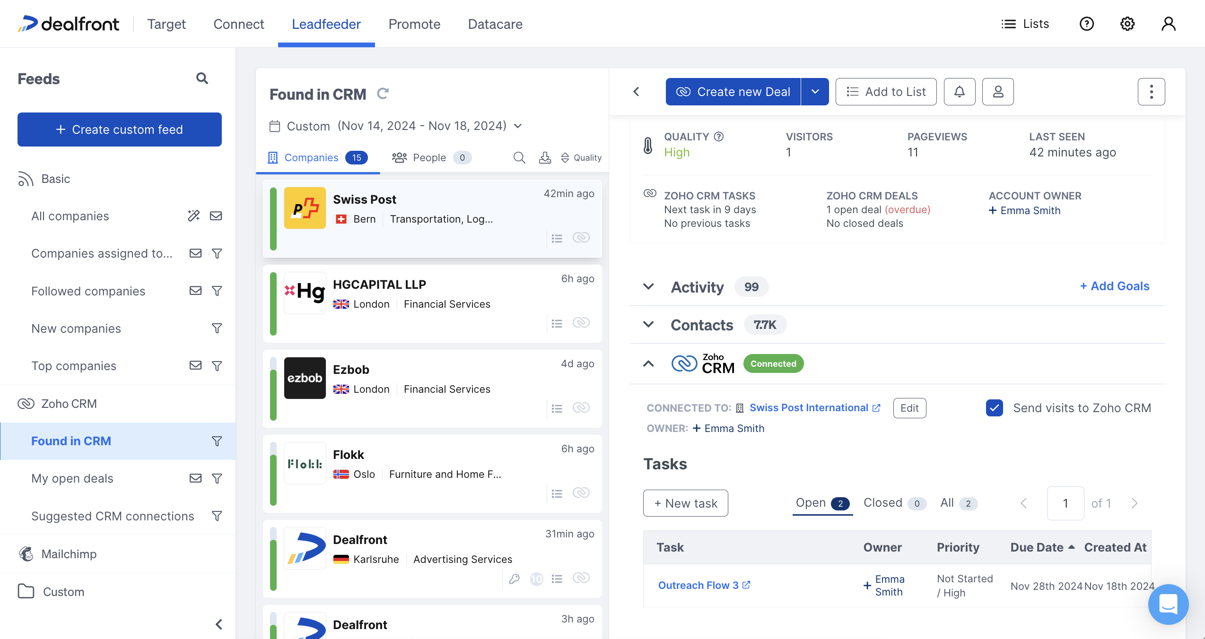Collapse the Zoho CRM connection section
Viewport: 1205px width, 639px height.
(648, 363)
